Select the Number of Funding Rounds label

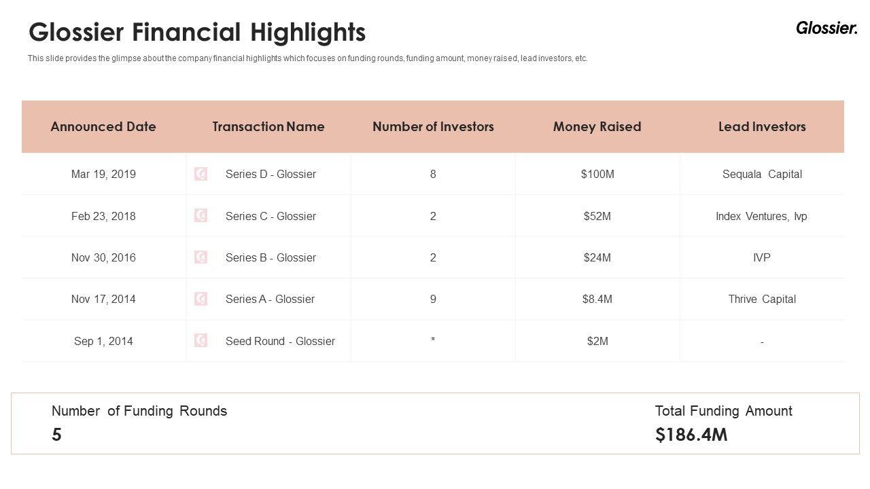[139, 411]
